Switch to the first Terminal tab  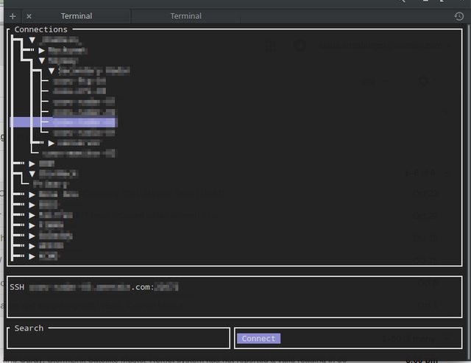pyautogui.click(x=77, y=16)
